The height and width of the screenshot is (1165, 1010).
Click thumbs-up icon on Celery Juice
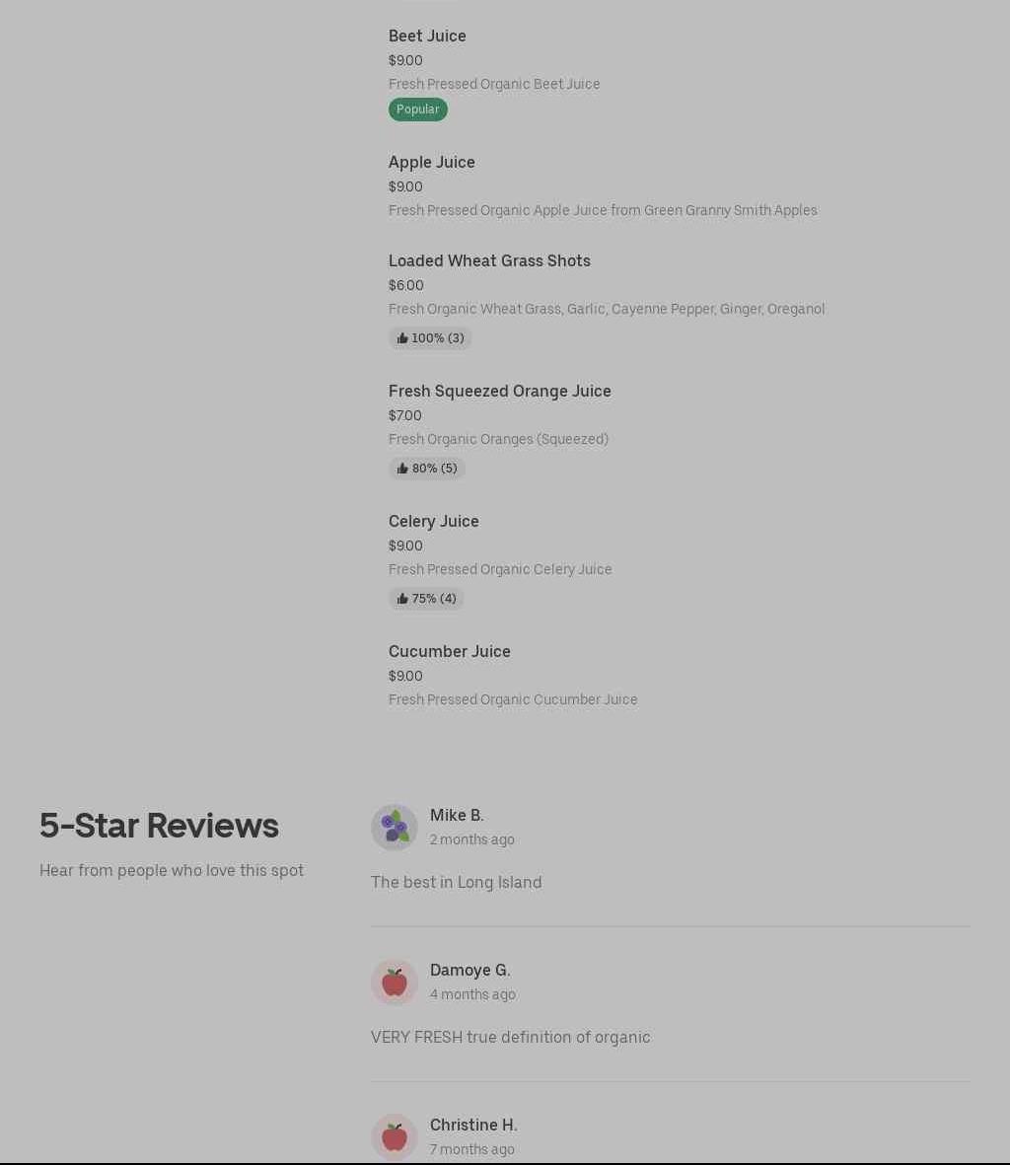pos(402,599)
